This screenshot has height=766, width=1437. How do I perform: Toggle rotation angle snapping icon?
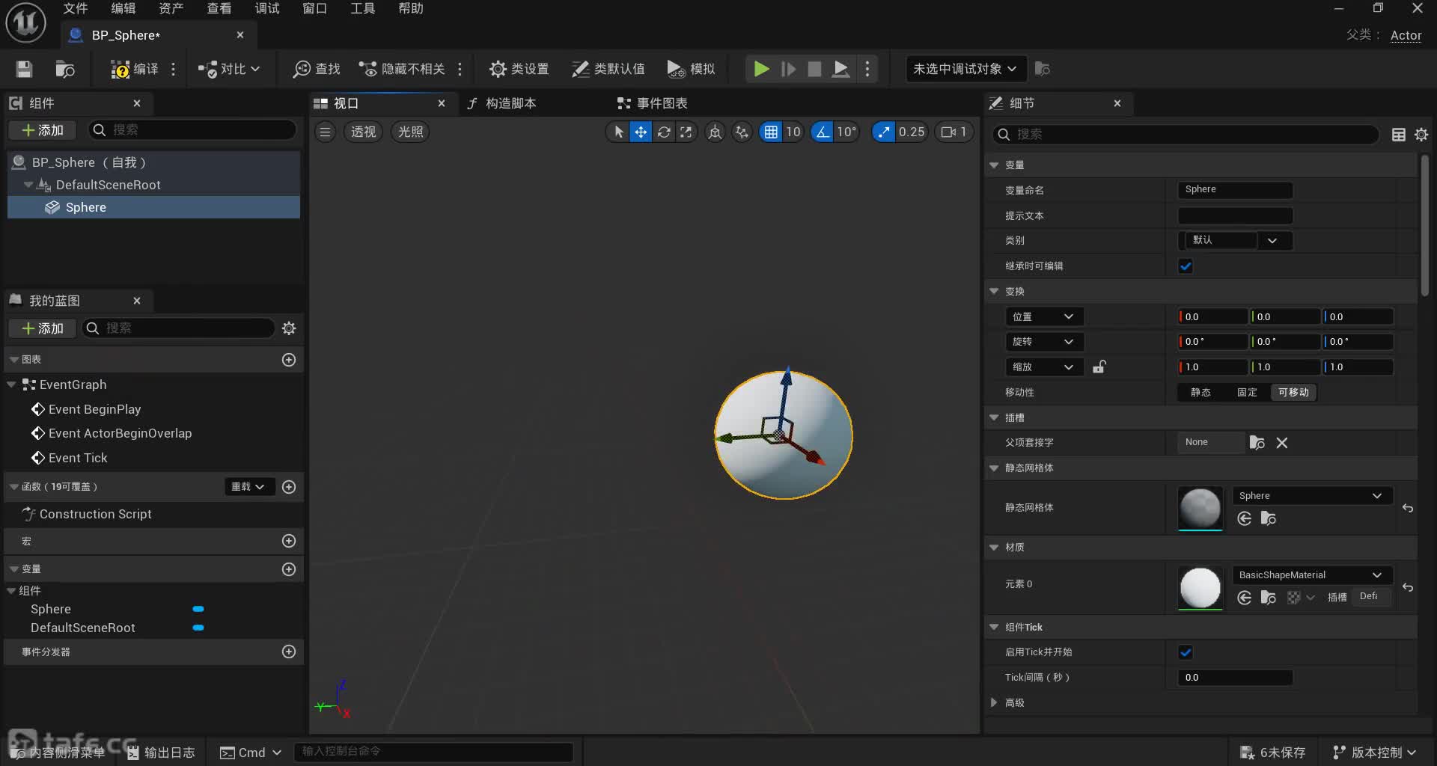coord(823,132)
